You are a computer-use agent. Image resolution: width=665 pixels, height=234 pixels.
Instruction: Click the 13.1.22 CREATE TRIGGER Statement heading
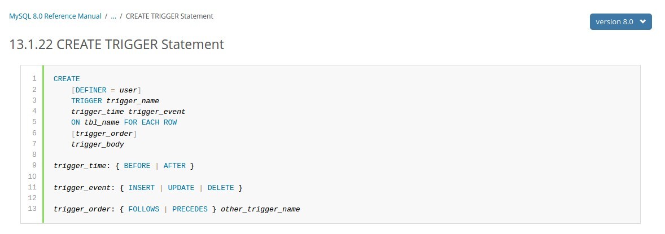pyautogui.click(x=117, y=44)
